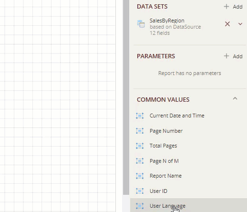Collapse the Common Values section
Viewport: 247px width, 212px height.
[235, 98]
